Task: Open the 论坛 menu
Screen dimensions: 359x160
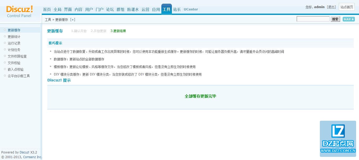Action: pyautogui.click(x=110, y=9)
